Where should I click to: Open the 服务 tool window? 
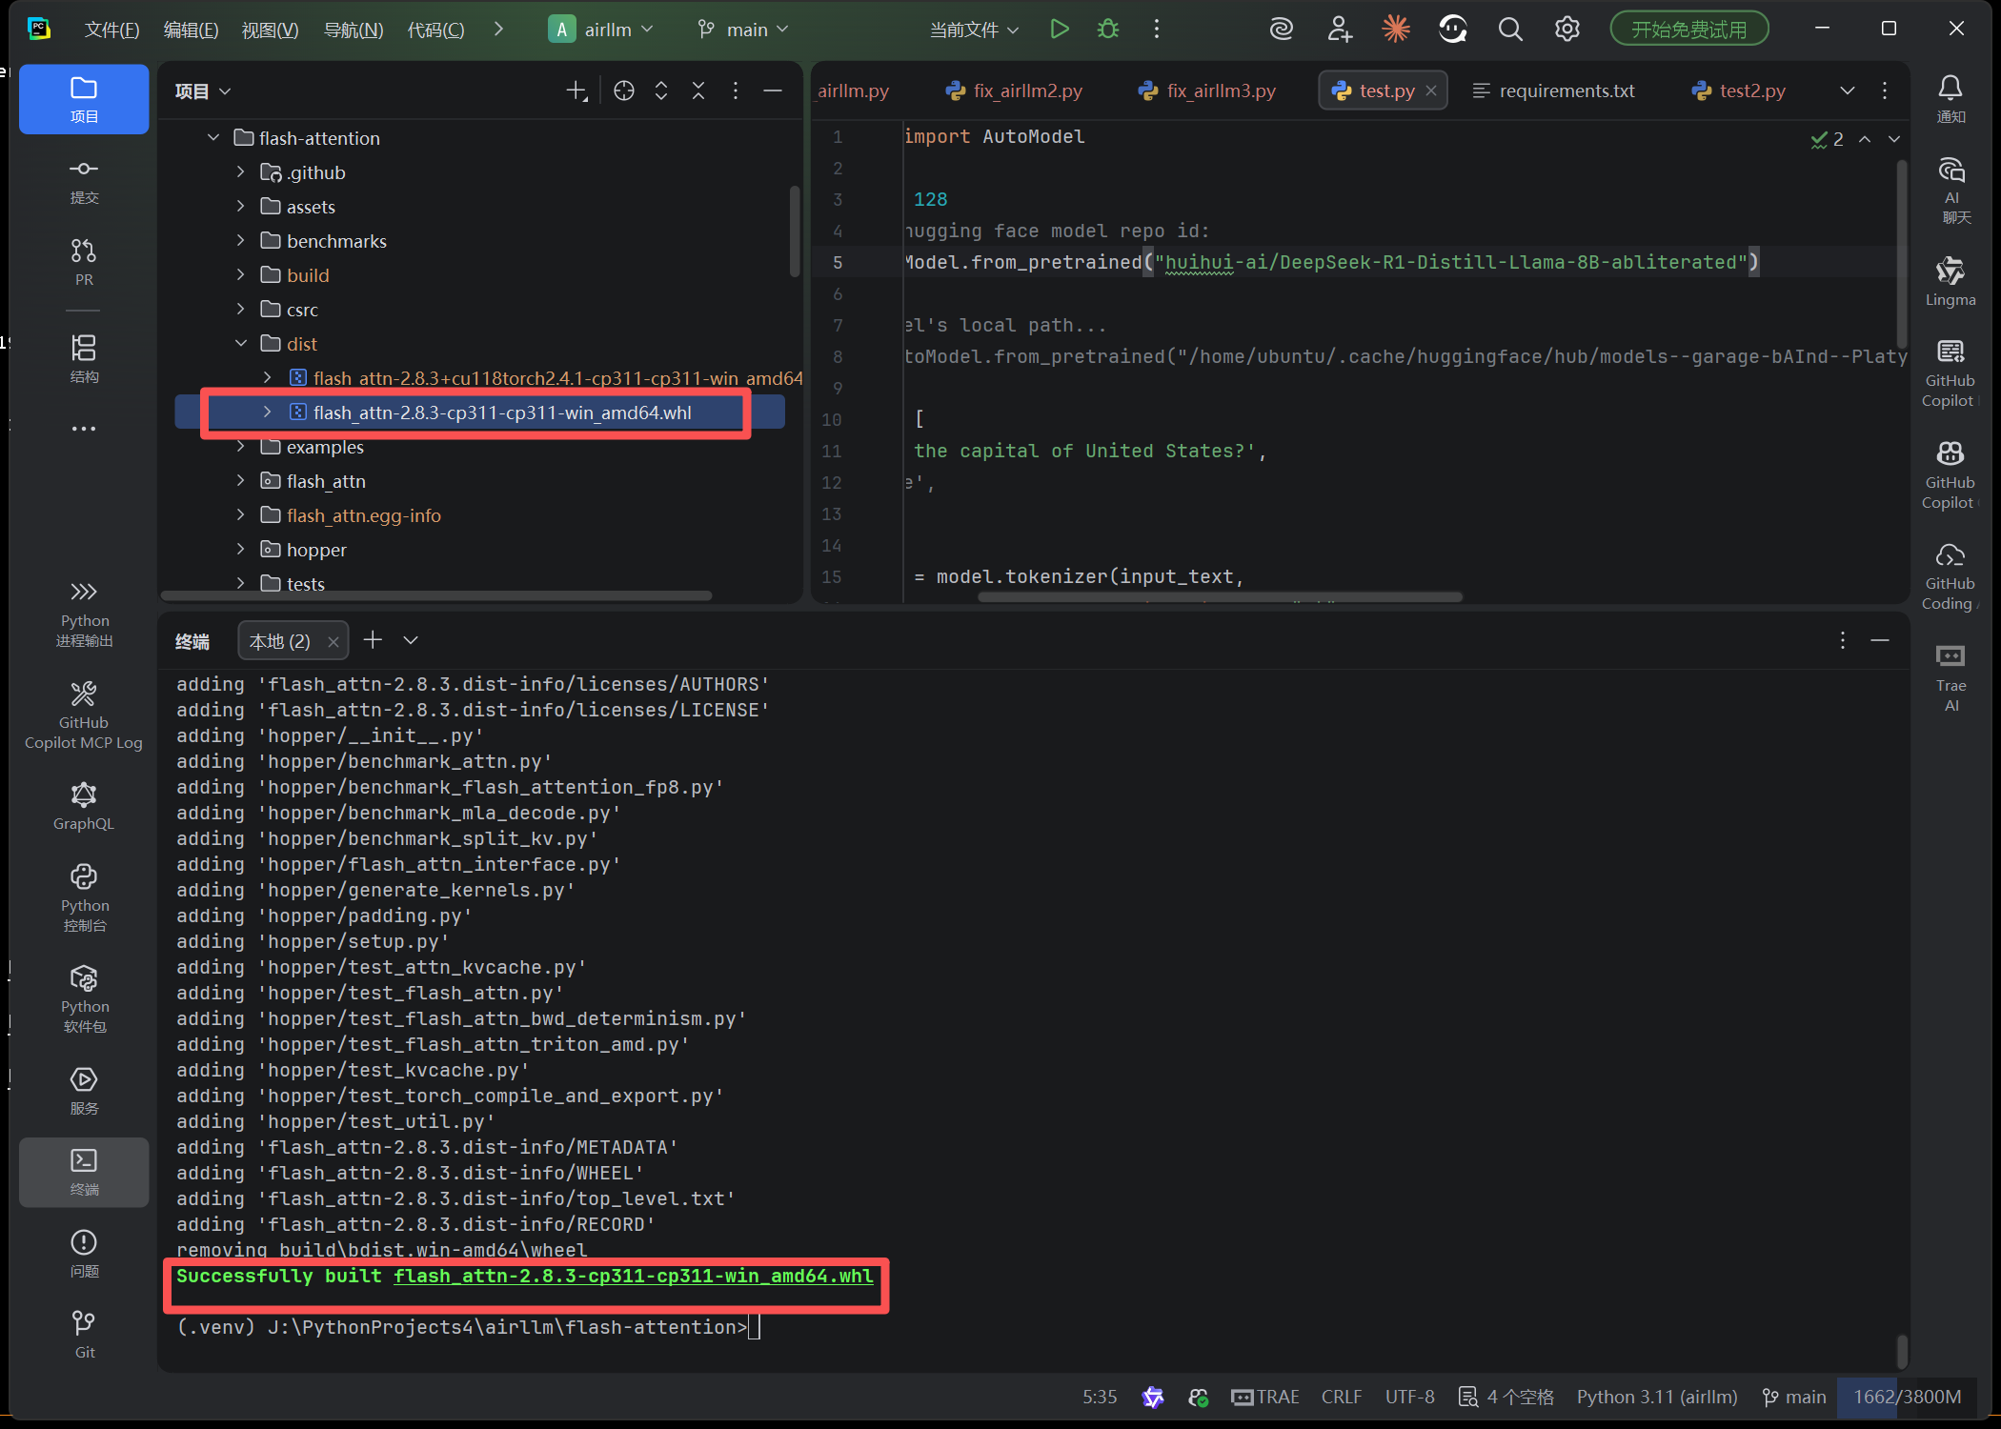coord(84,1086)
